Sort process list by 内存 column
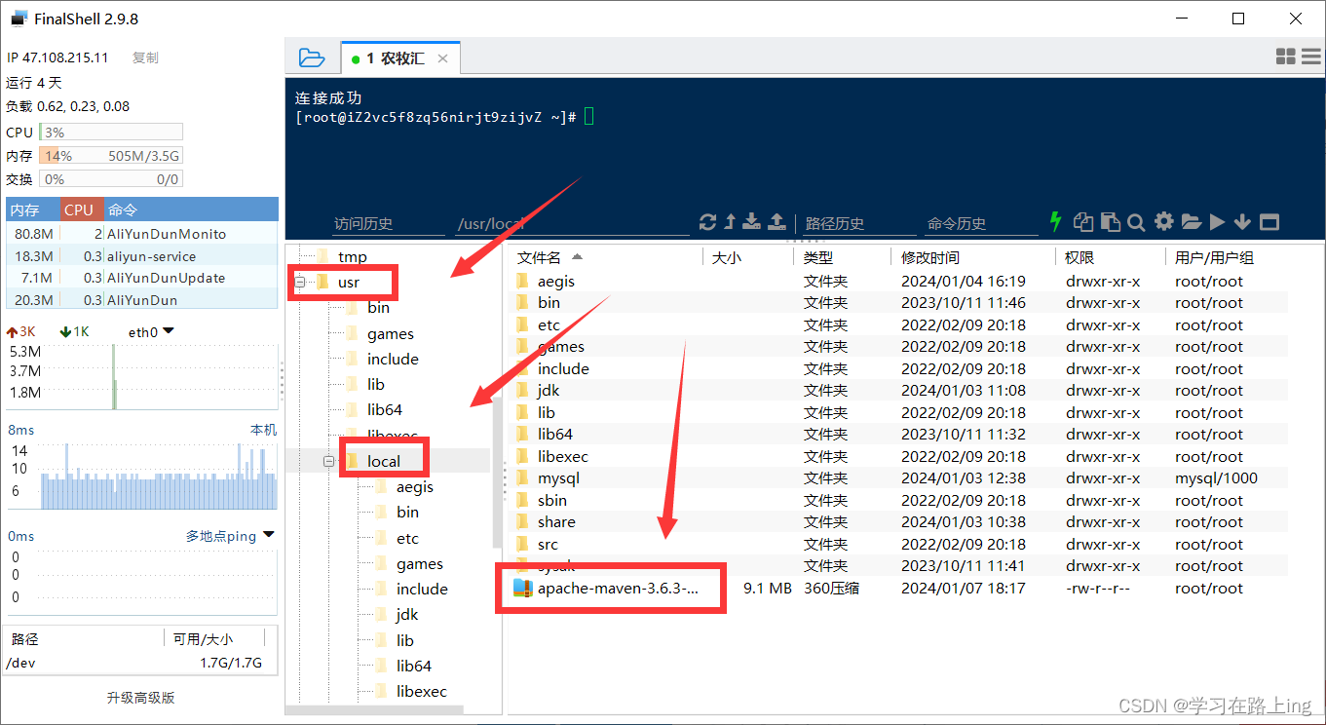This screenshot has height=725, width=1326. (x=32, y=210)
